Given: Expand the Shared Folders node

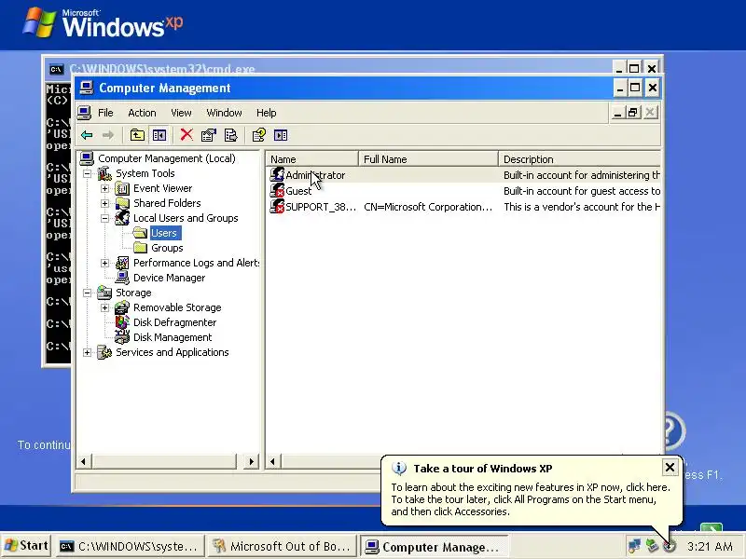Looking at the screenshot, I should tap(104, 203).
